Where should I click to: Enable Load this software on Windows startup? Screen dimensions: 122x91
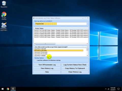coord(36,60)
